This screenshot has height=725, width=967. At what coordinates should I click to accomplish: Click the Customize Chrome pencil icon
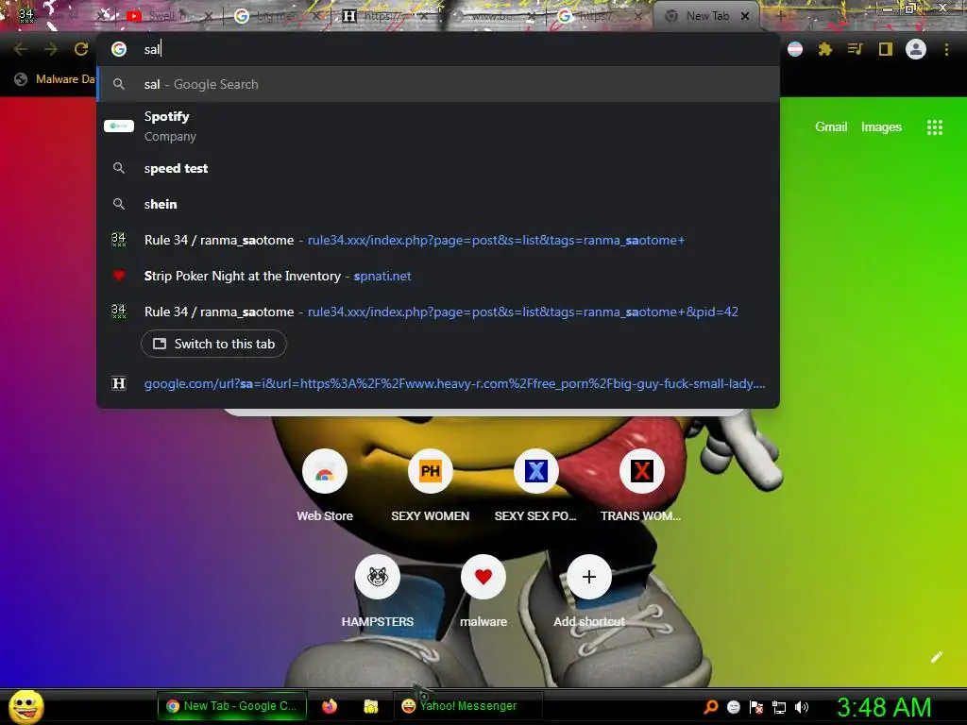click(x=936, y=657)
